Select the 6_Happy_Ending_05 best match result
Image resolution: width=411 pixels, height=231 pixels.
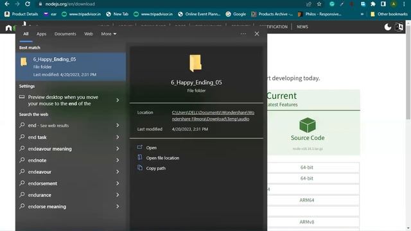pos(71,67)
